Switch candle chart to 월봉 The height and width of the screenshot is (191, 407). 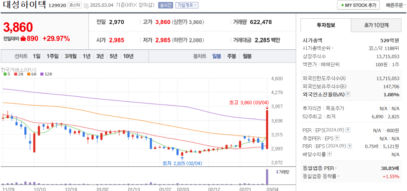pyautogui.click(x=247, y=56)
